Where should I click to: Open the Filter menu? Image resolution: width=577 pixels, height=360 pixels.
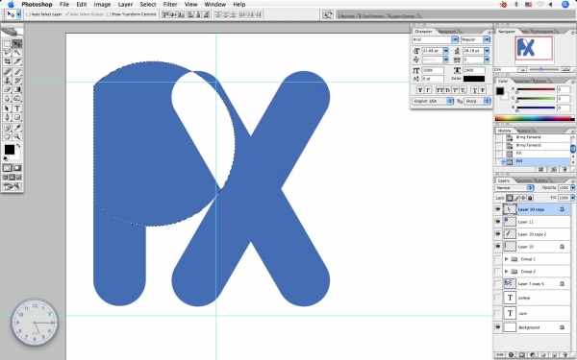pos(170,5)
